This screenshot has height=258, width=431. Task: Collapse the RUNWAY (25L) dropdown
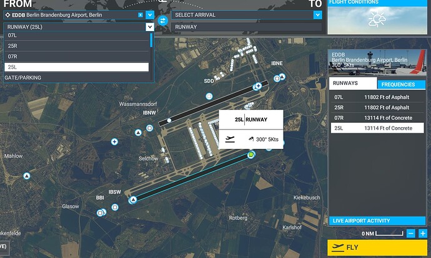click(149, 27)
